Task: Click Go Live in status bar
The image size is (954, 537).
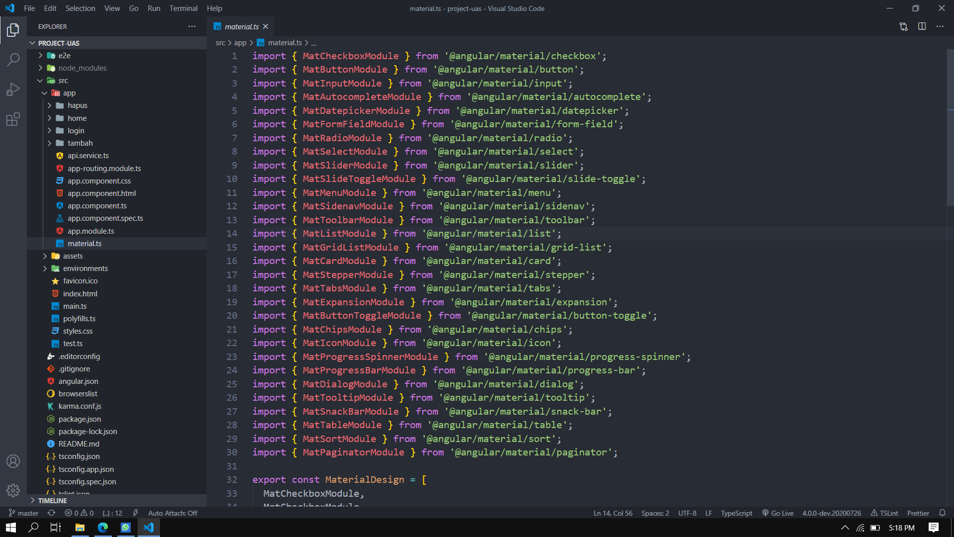Action: pos(778,513)
